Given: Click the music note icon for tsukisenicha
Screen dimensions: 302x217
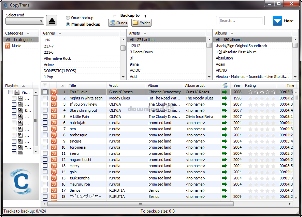Looking at the screenshot, I should click(x=54, y=178).
